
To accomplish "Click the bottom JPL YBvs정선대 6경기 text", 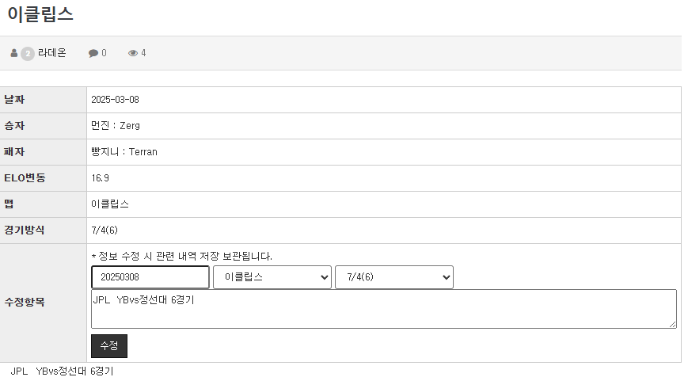I will point(62,371).
